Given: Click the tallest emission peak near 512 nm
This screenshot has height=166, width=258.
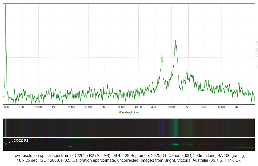Looking at the screenshot, I should [x=176, y=41].
